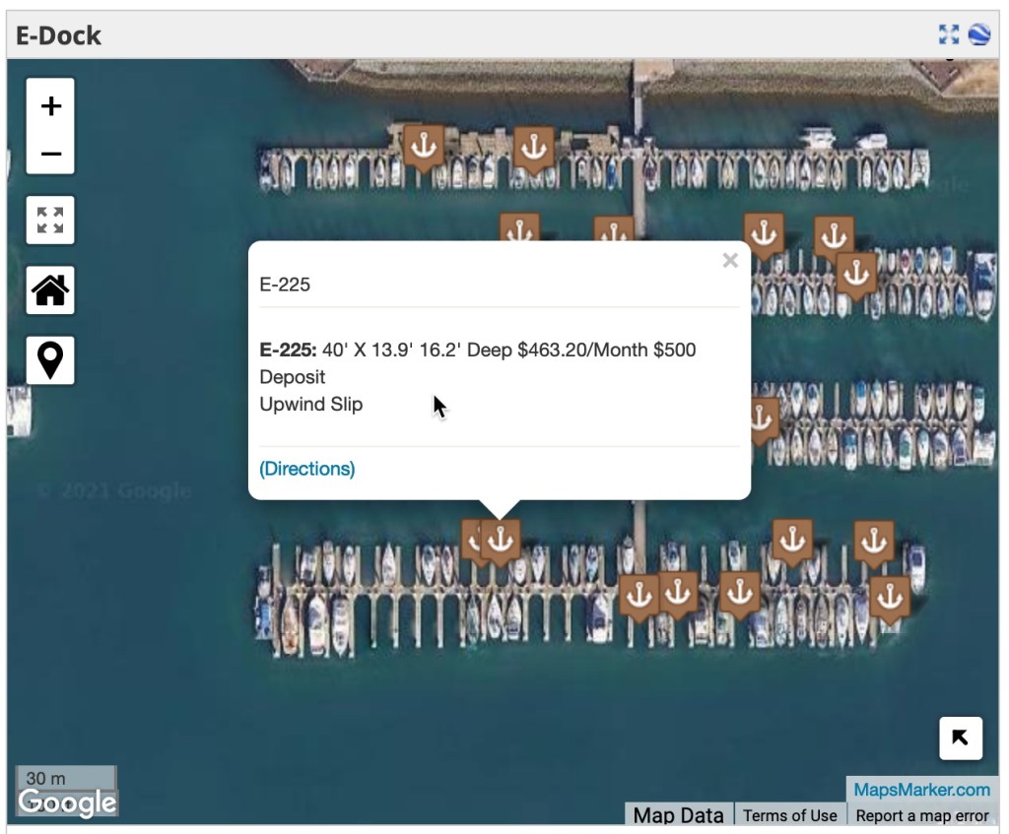Click the Google logo on the map
This screenshot has height=834, width=1009.
67,802
